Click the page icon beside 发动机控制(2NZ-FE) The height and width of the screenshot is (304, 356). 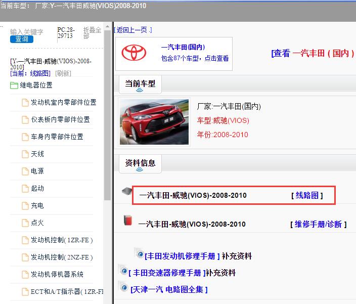pyautogui.click(x=25, y=257)
